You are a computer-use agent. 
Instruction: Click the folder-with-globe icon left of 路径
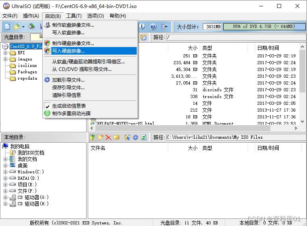pos(143,37)
